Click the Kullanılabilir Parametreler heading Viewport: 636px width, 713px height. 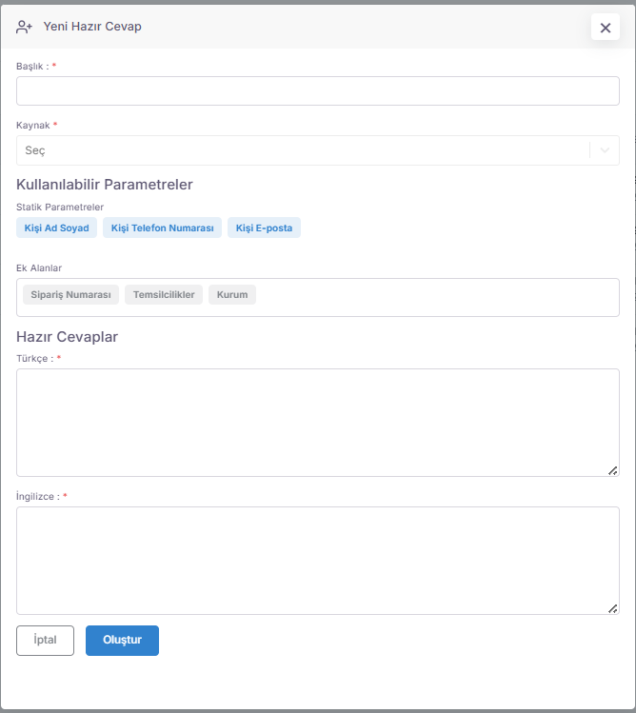pos(105,185)
